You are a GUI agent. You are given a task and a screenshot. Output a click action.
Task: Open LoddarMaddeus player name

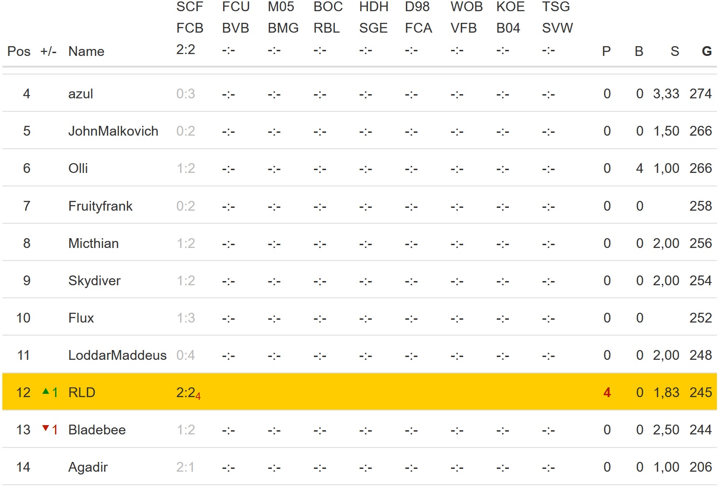coord(118,355)
